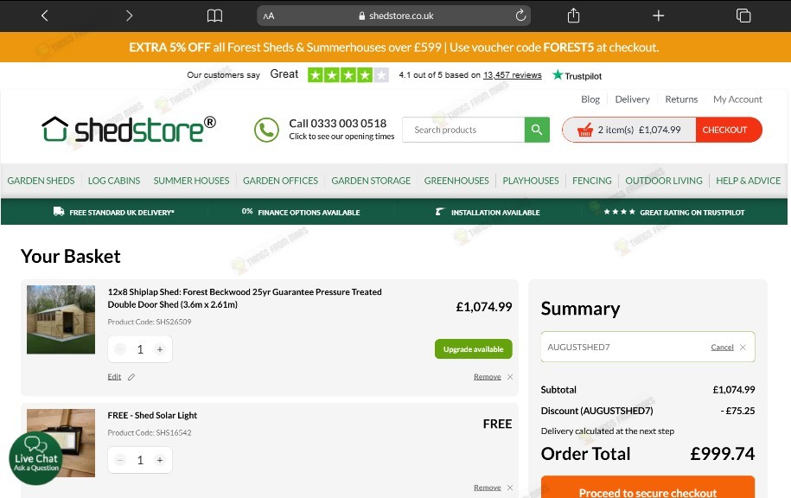Viewport: 791px width, 498px height.
Task: Click the green phone call icon
Action: (266, 130)
